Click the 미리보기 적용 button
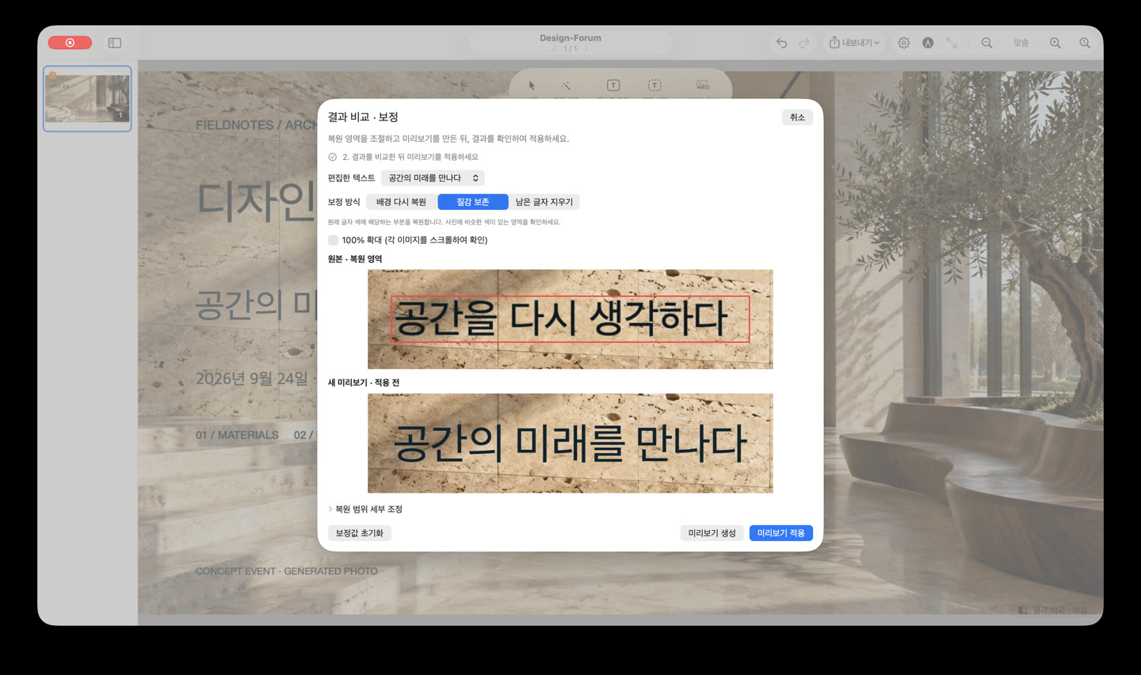Screen dimensions: 1141x675 pyautogui.click(x=781, y=533)
